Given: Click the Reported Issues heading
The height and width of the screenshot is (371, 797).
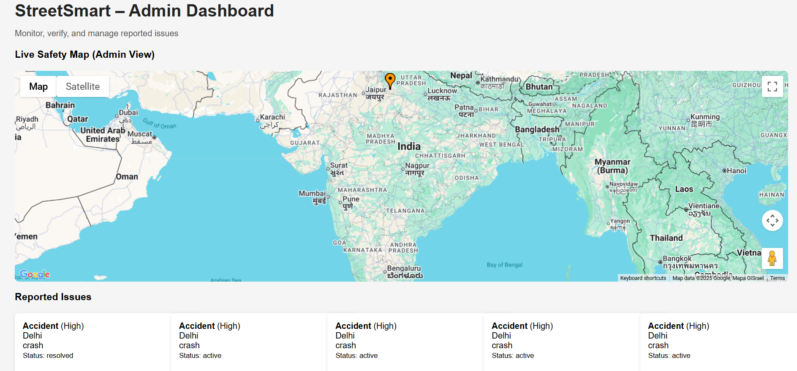Looking at the screenshot, I should [53, 297].
